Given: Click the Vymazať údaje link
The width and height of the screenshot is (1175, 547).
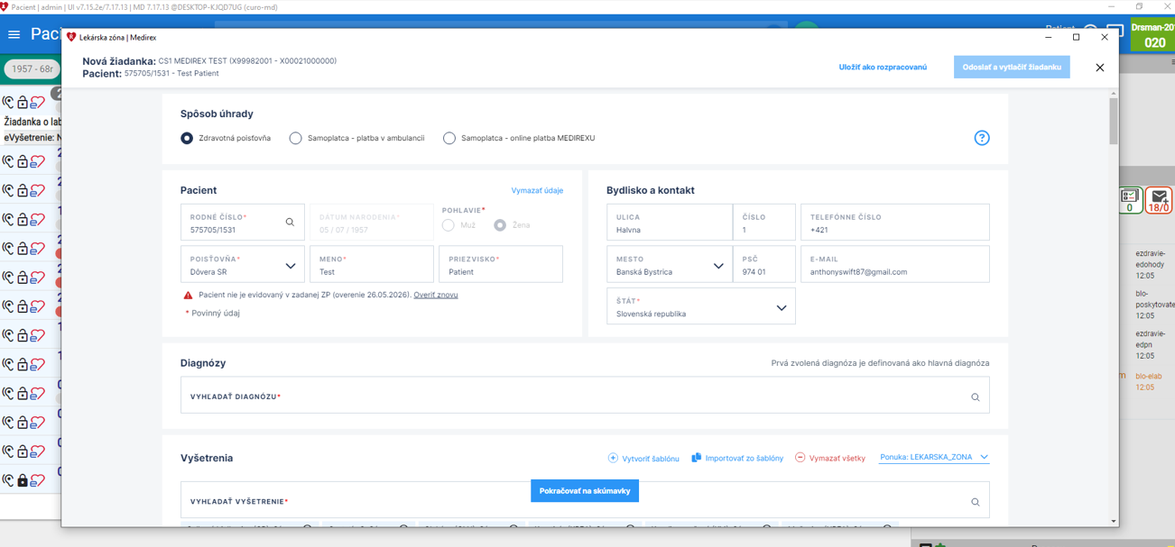Looking at the screenshot, I should pos(537,191).
